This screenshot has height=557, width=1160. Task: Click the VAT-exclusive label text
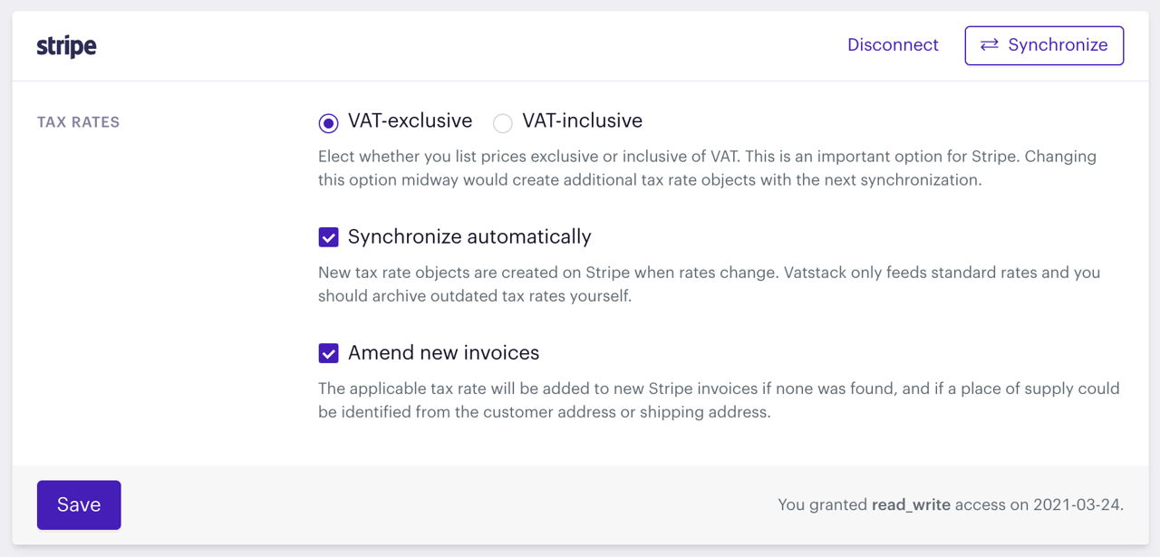pos(410,120)
